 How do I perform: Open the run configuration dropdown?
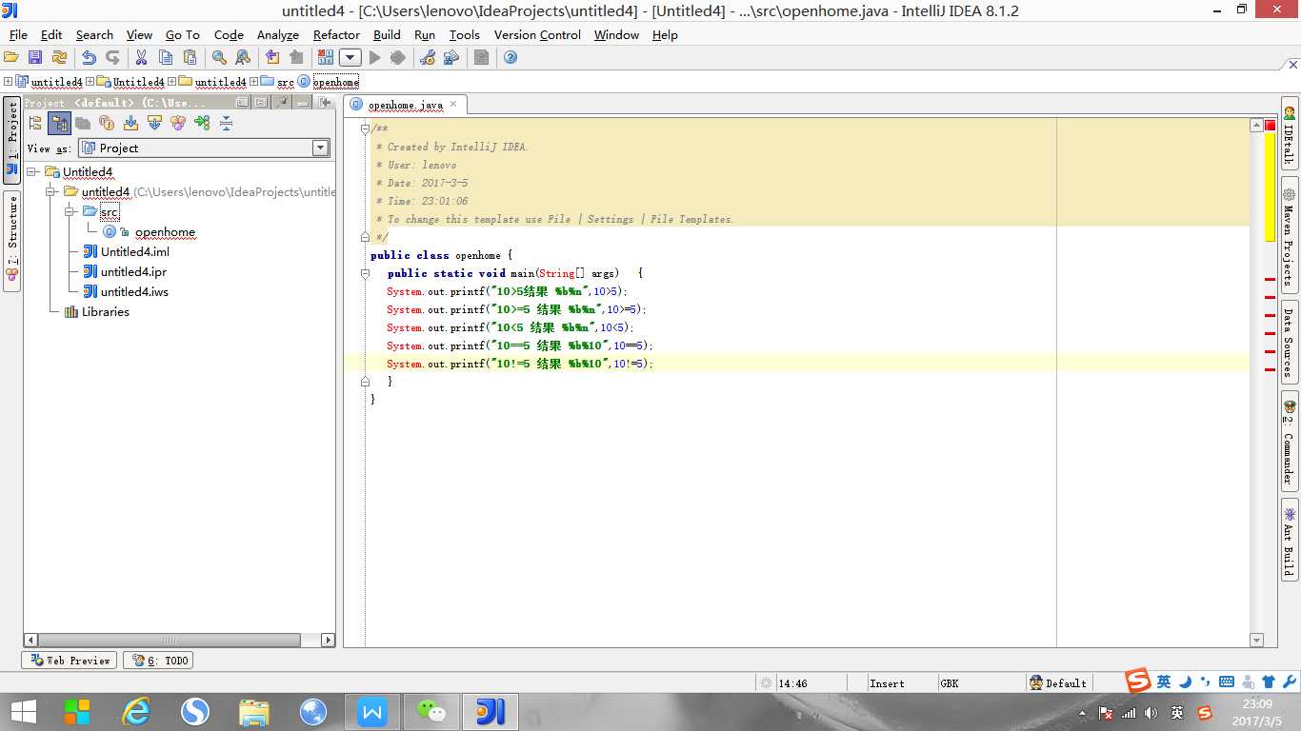350,58
